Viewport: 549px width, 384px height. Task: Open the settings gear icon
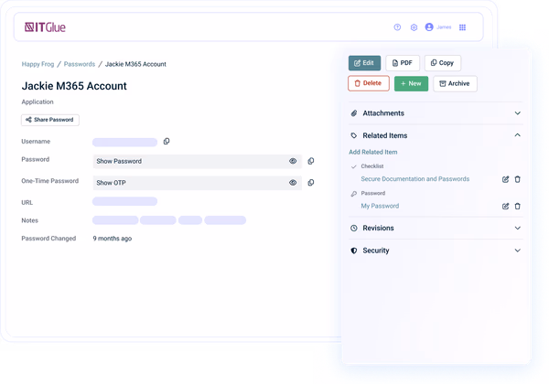414,27
